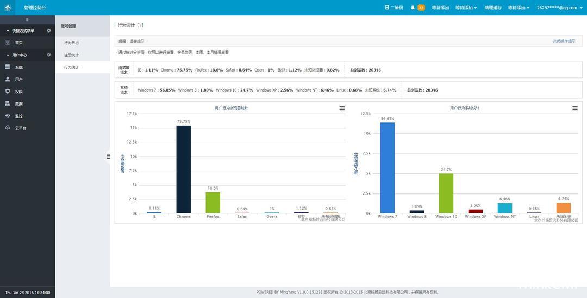This screenshot has height=298, width=587.
Task: Click 关闭操作提示 link
Action: coord(564,41)
